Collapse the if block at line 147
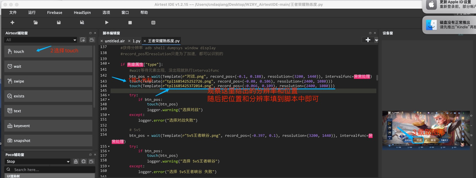 click(x=109, y=100)
